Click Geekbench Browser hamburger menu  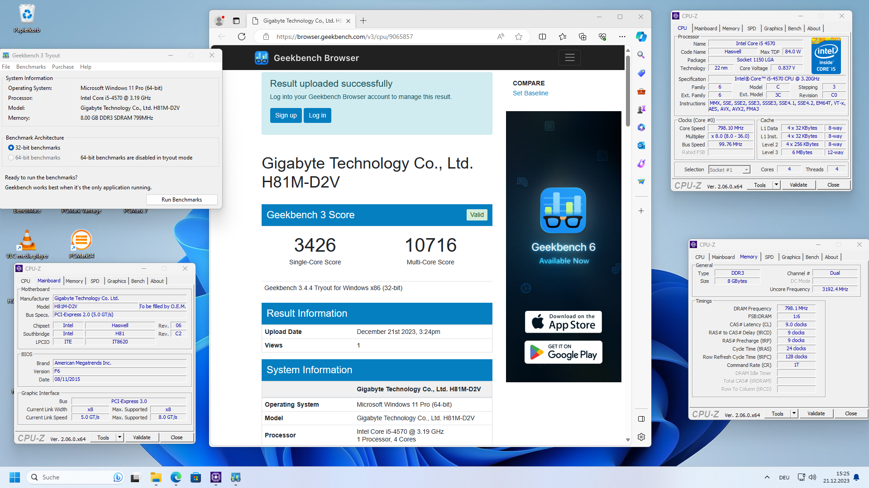tap(569, 57)
